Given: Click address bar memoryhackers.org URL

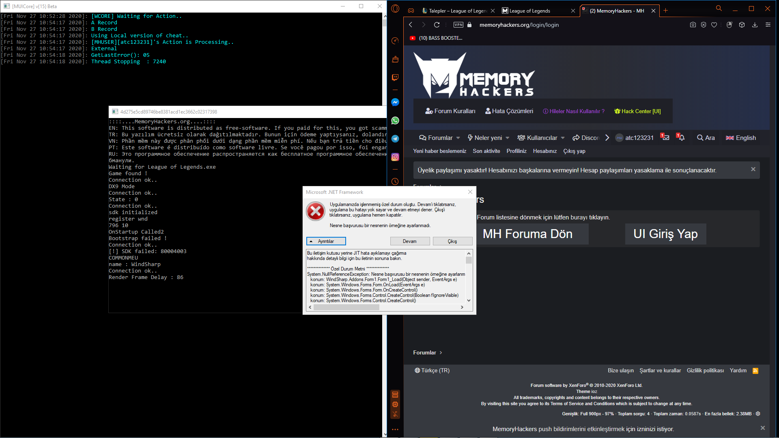Looking at the screenshot, I should tap(519, 25).
